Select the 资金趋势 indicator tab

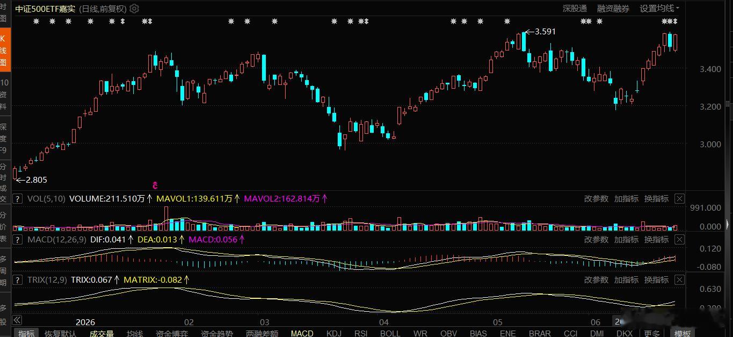pos(217,333)
